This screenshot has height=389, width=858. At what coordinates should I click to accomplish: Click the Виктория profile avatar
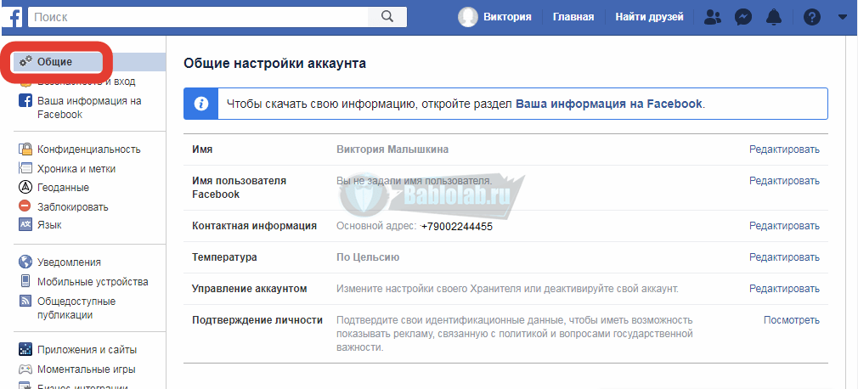pos(468,16)
